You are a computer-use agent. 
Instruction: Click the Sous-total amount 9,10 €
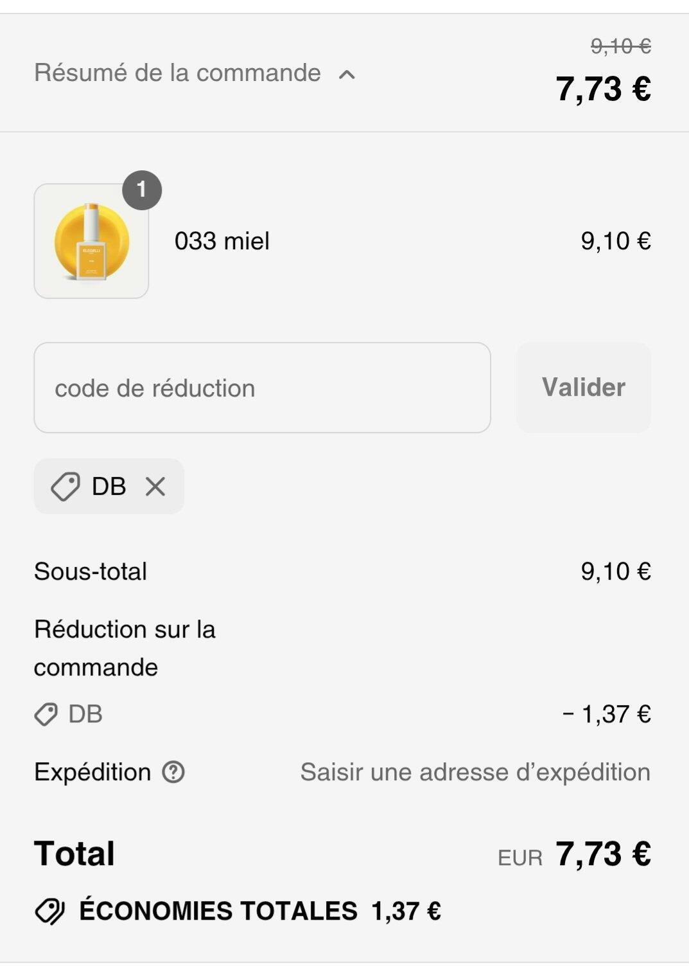coord(616,571)
